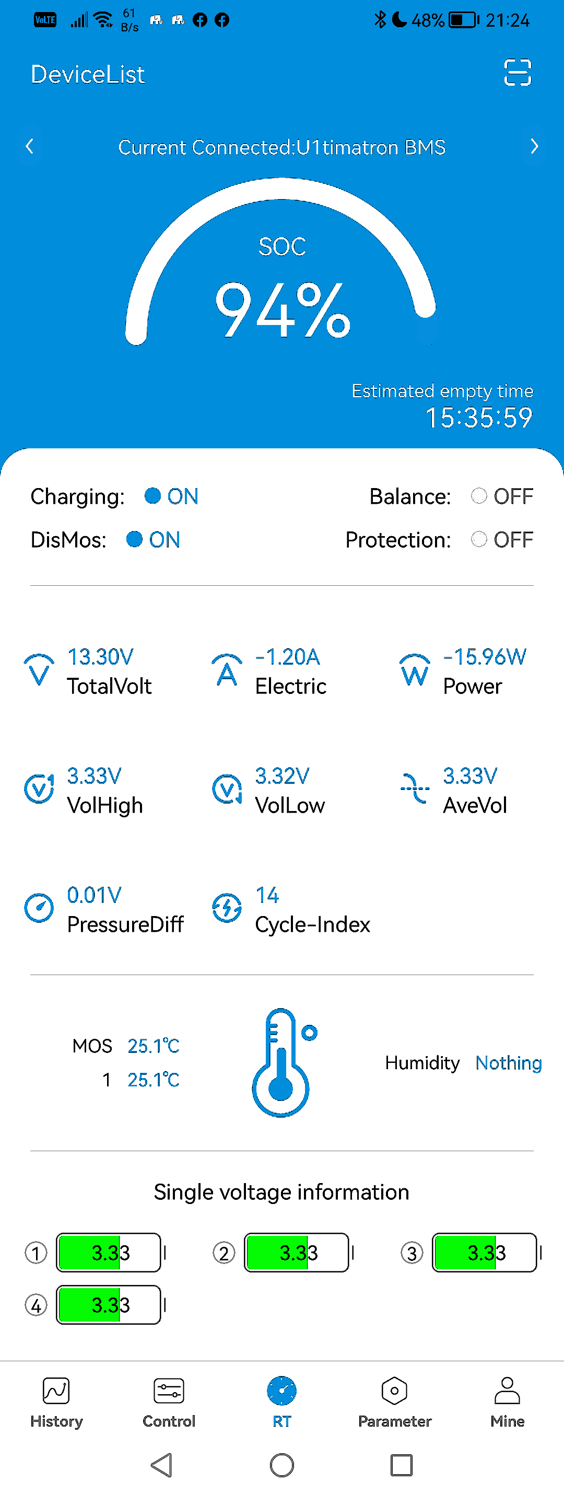Tap the thermometer temperature icon
The height and width of the screenshot is (1494, 564).
[x=283, y=1062]
